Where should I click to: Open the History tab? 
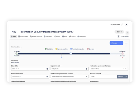click(x=57, y=36)
